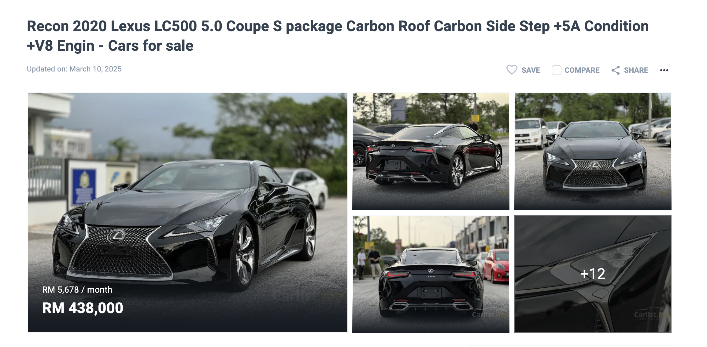
Task: Click the heart save icon
Action: [x=512, y=70]
